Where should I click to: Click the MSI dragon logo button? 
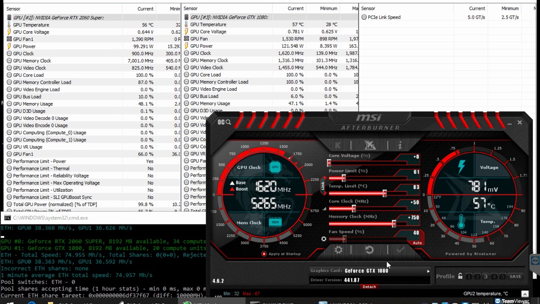click(370, 145)
